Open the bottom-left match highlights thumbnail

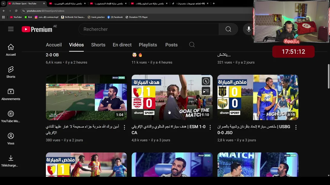pos(86,165)
